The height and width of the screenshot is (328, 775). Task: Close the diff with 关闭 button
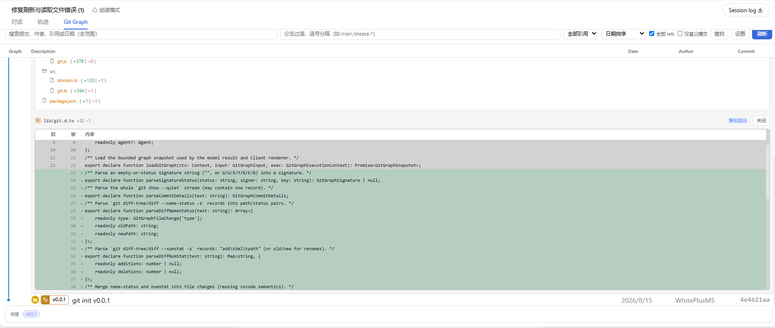[x=761, y=120]
